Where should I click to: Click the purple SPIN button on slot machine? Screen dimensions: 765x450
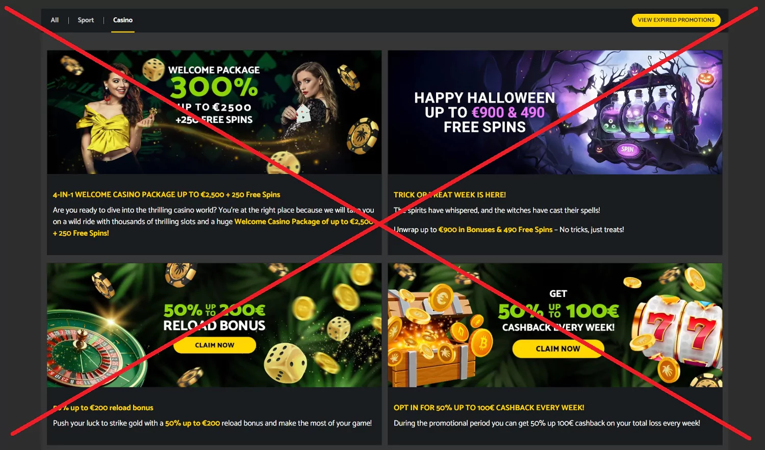click(x=627, y=149)
